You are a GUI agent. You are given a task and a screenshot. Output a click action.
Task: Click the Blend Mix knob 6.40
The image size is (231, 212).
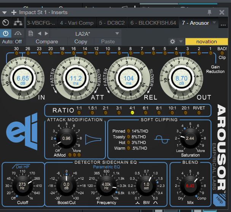coord(190,186)
